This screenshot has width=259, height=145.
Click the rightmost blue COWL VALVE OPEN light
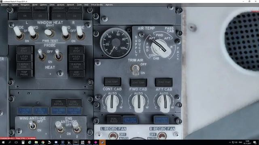click(x=74, y=111)
